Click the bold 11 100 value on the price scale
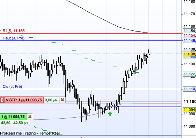196x138 pixels. pyautogui.click(x=190, y=101)
